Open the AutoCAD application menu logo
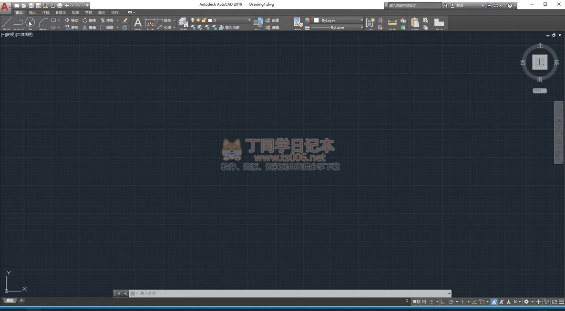 (5, 7)
